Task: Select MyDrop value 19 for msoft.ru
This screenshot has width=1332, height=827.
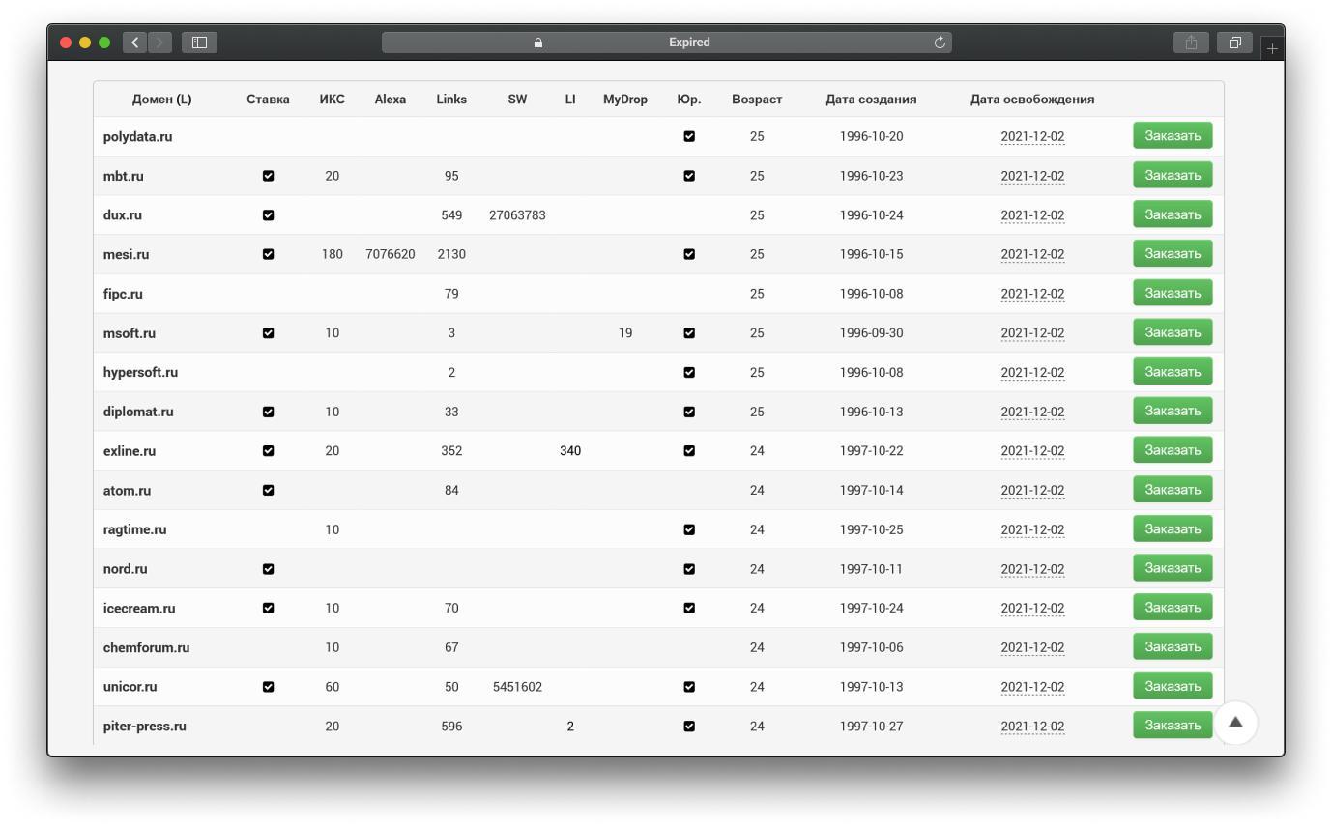Action: point(625,333)
